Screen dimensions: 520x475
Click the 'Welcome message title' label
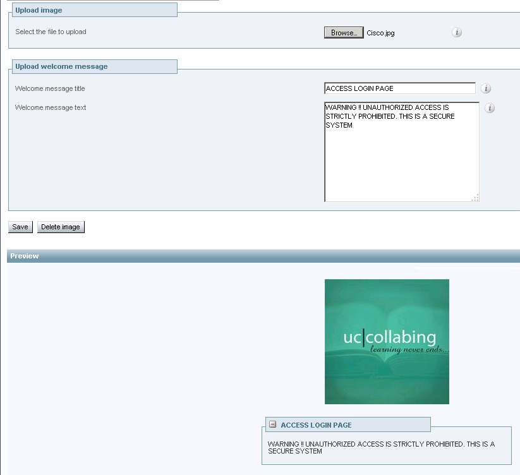click(50, 88)
